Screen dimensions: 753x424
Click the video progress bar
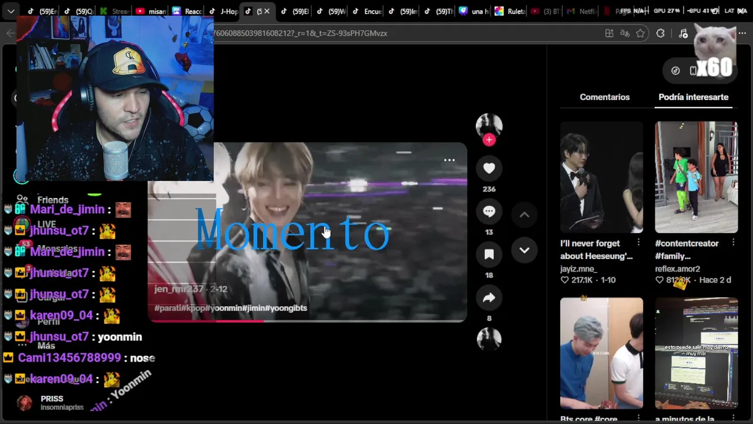(x=307, y=321)
